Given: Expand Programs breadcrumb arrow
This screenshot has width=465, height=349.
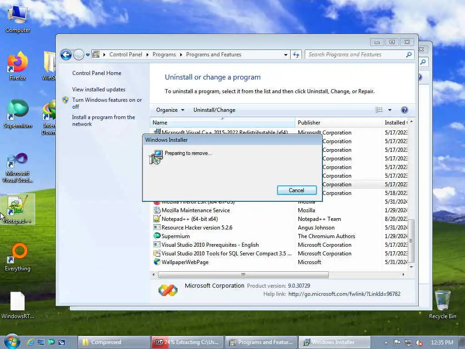Looking at the screenshot, I should 181,55.
